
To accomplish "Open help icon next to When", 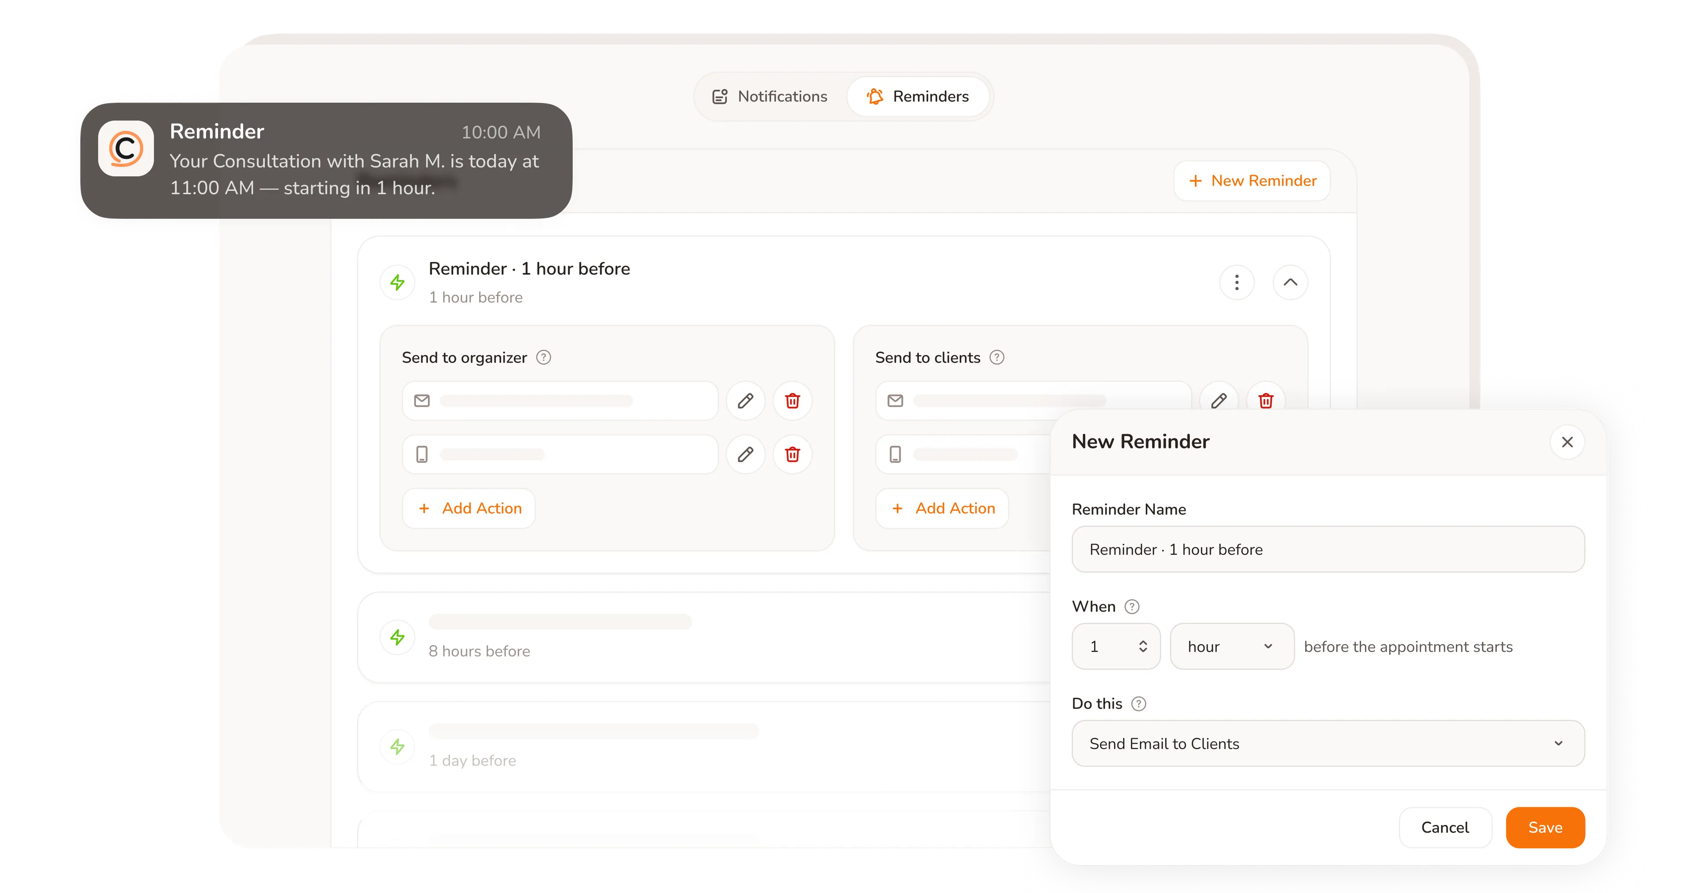I will click(x=1131, y=607).
